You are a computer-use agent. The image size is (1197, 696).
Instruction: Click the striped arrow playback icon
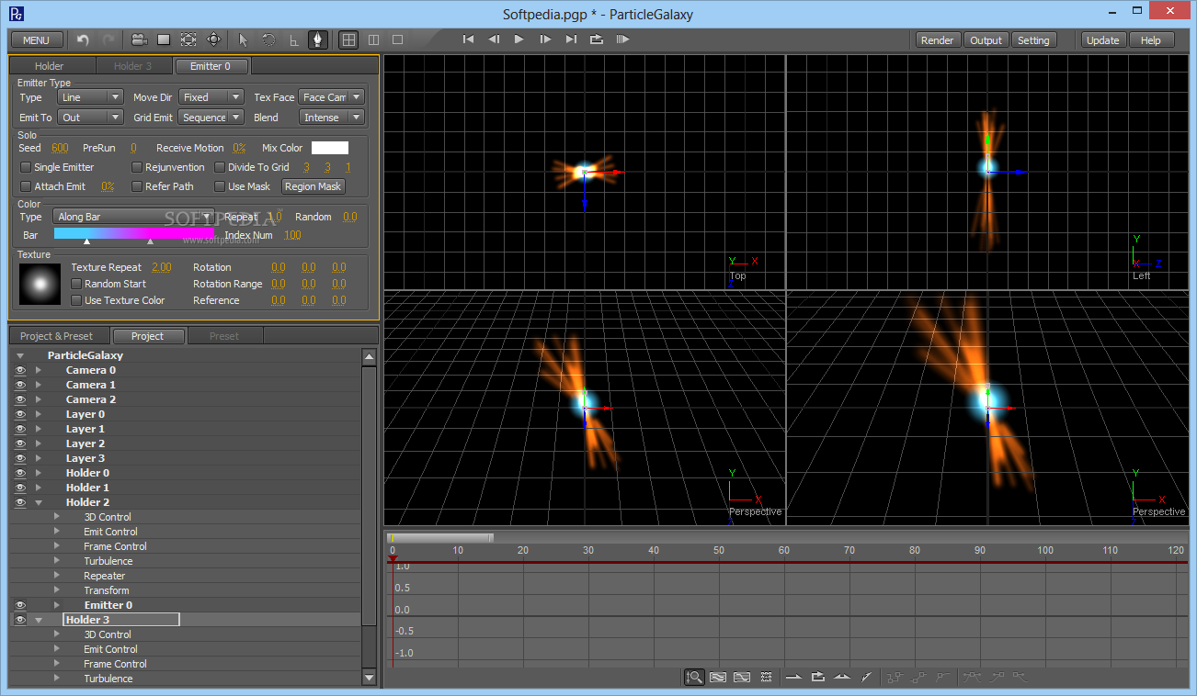622,39
